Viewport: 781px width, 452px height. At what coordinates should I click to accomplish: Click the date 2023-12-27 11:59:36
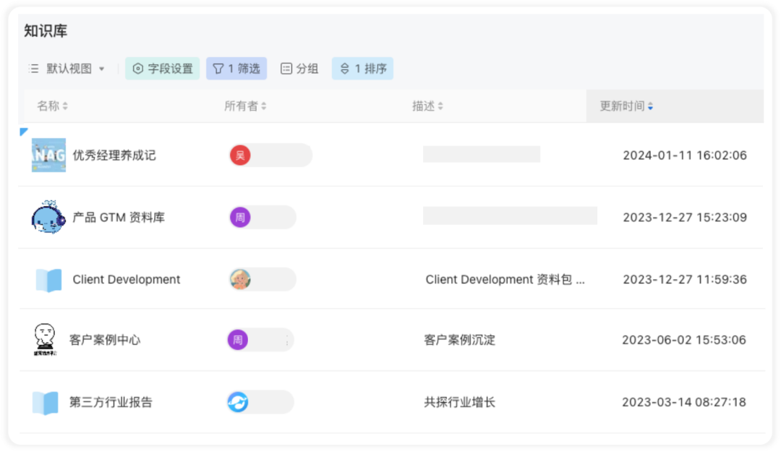click(x=685, y=280)
